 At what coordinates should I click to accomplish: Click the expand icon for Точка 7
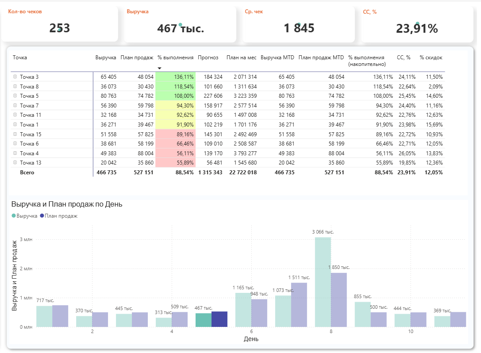[15, 106]
